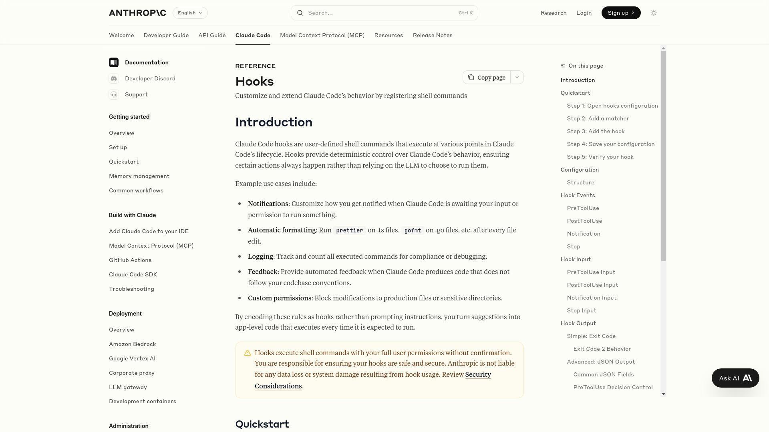Open GitHub Actions sidebar link
Viewport: 769px width, 432px height.
coord(130,260)
